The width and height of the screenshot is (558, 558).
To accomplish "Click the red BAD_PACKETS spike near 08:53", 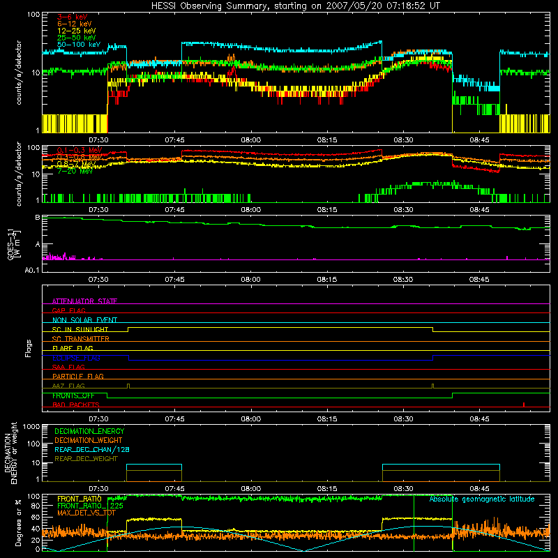I will tap(524, 405).
